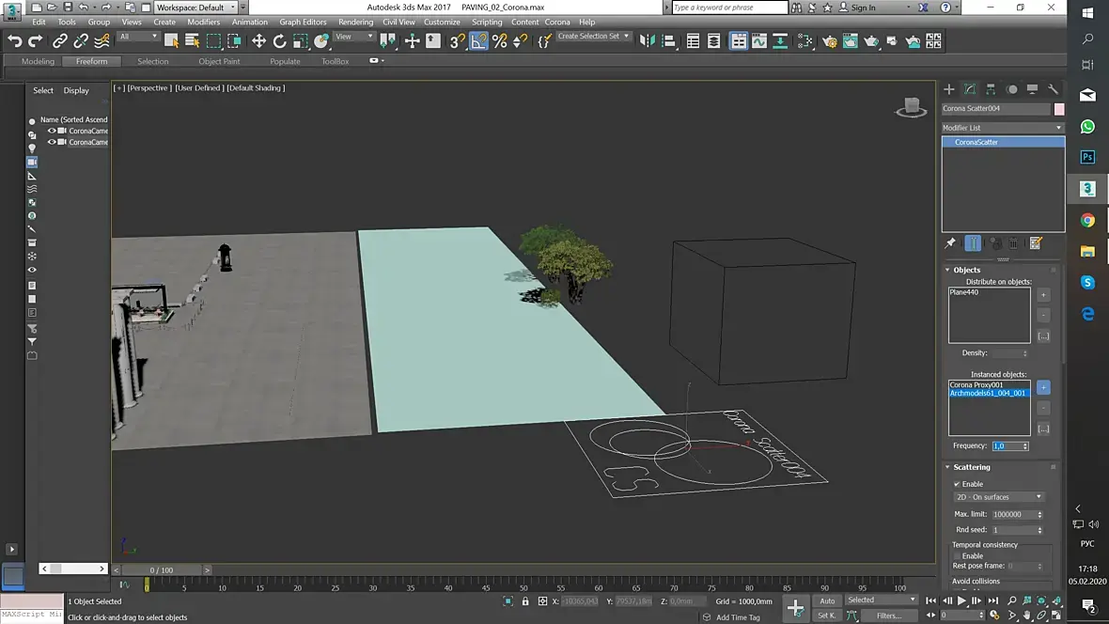Switch to the Object Paint ribbon tab
This screenshot has height=624, width=1109.
219,61
